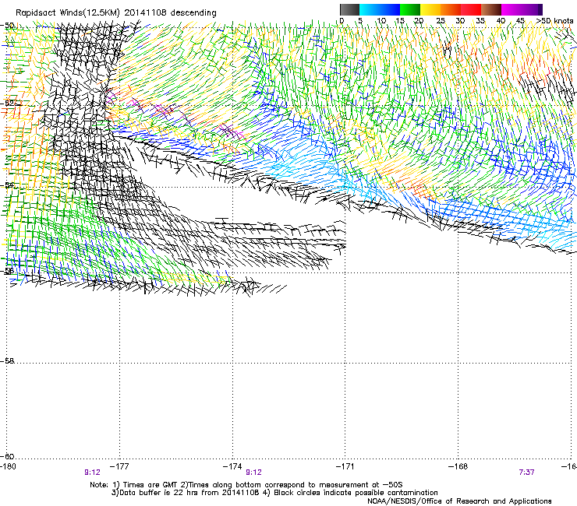Click the title 'Rapidscat Winds(12.5KM) 20141108 descending'

116,12
